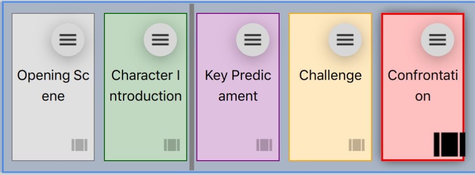Open the Challenge card hamburger menu
475x175 pixels.
click(345, 40)
